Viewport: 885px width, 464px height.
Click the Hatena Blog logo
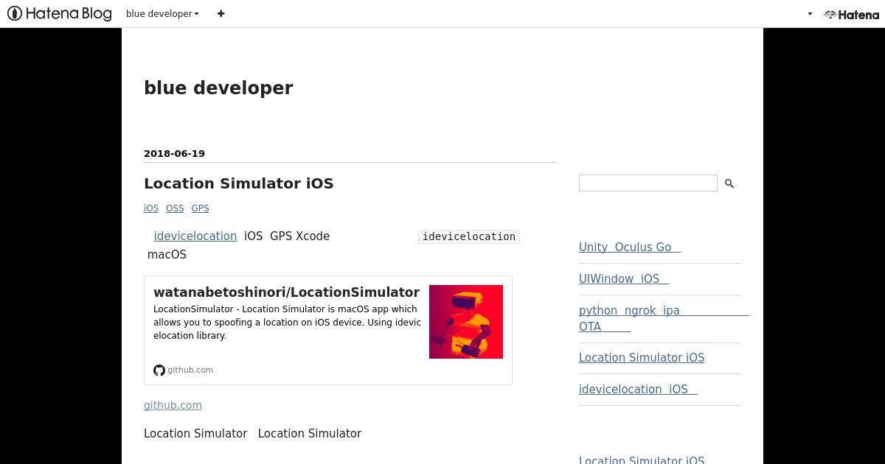click(x=60, y=13)
